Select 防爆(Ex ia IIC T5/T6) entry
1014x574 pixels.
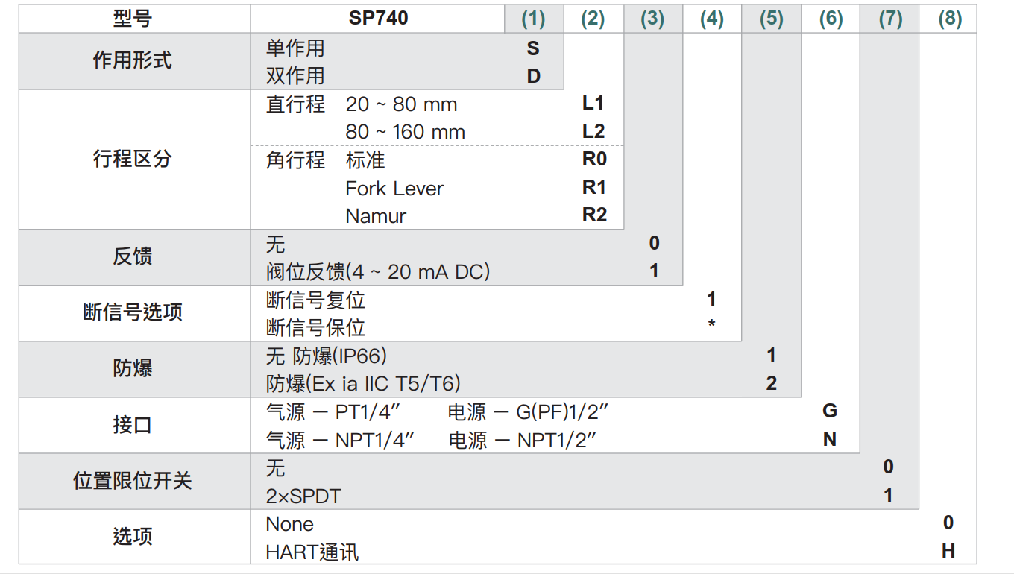(363, 384)
